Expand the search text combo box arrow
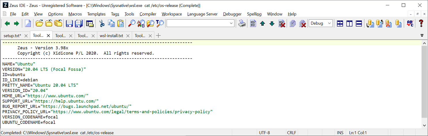 (232, 23)
